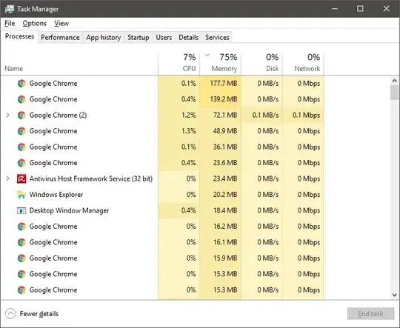Image resolution: width=400 pixels, height=328 pixels.
Task: Open the Startup tab
Action: point(139,38)
